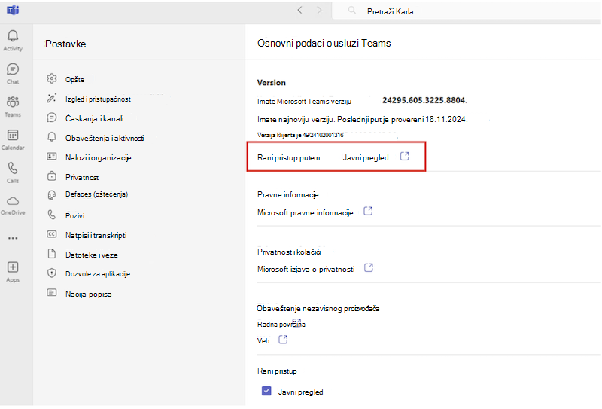Screen dimensions: 602x409
Task: Select Defaces (oštećenja) settings
Action: point(96,194)
